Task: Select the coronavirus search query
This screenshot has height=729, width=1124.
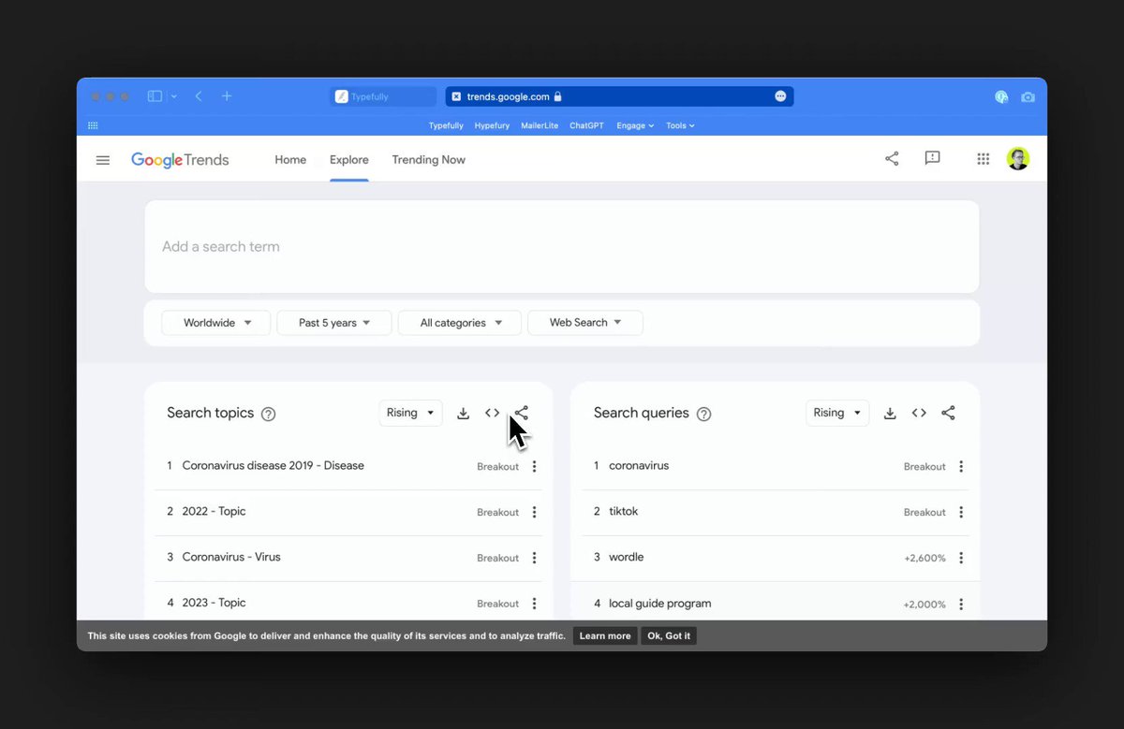Action: coord(639,466)
